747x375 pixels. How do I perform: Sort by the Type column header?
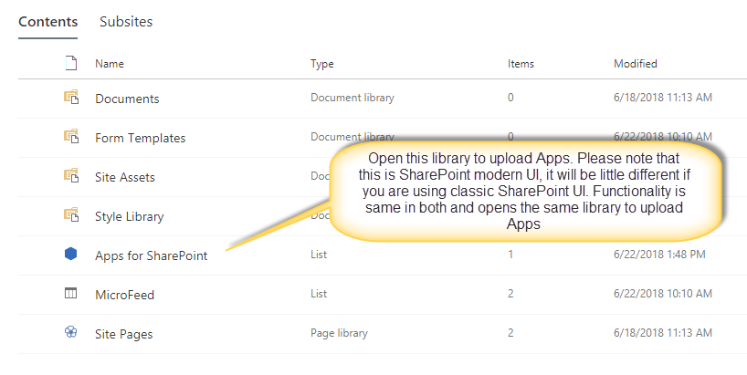[322, 64]
